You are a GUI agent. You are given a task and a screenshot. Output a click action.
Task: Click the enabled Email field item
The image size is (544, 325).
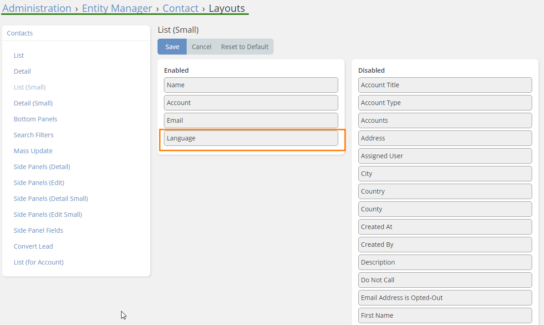click(251, 120)
